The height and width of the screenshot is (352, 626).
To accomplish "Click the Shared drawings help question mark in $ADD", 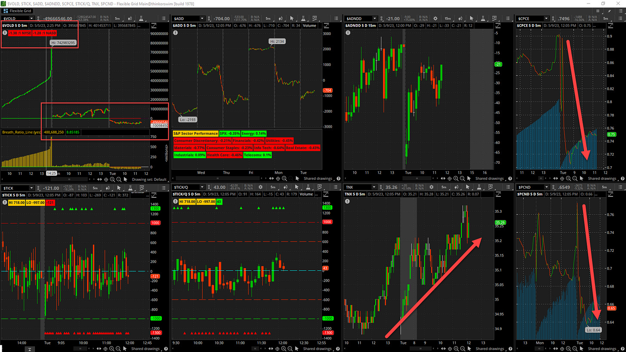I will pyautogui.click(x=338, y=178).
